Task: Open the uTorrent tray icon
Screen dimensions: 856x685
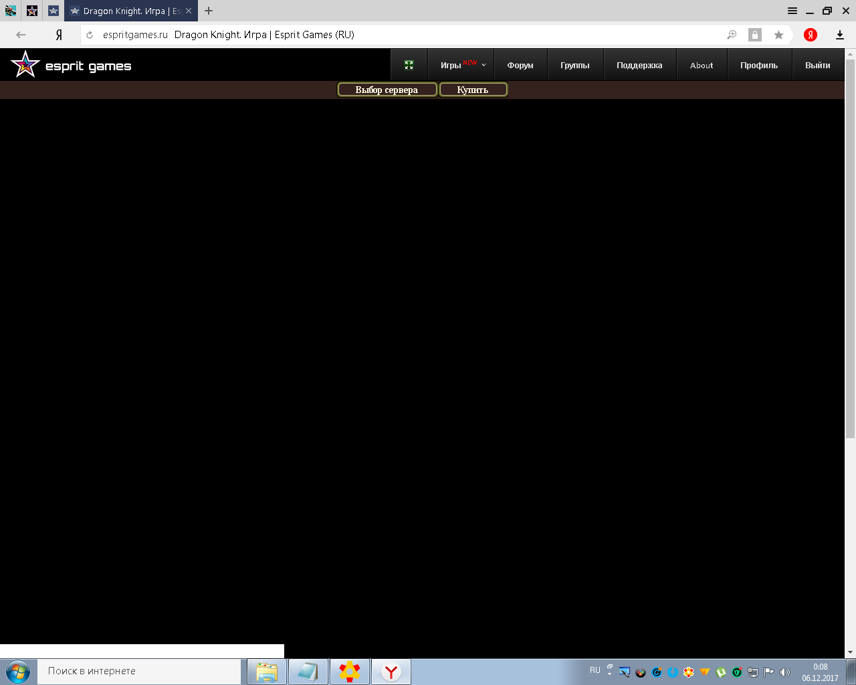Action: pos(721,672)
